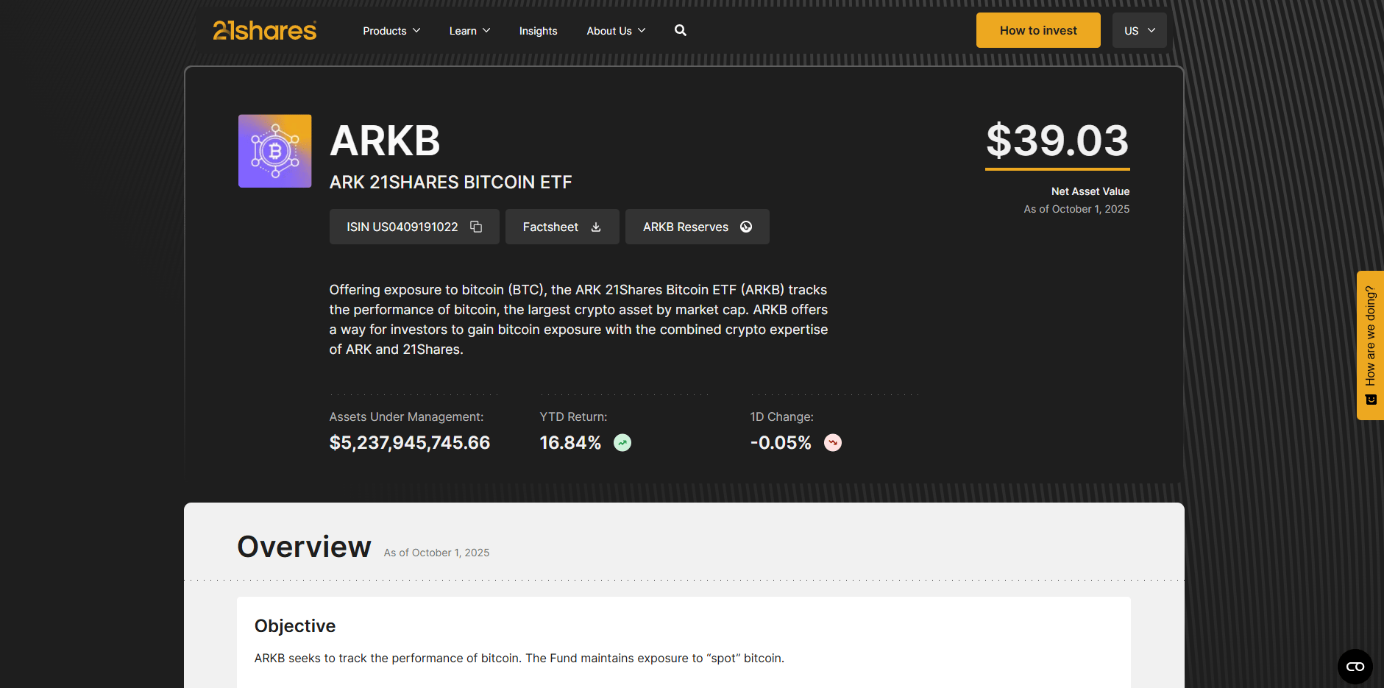Click the -0.05% 1D change value
The height and width of the screenshot is (688, 1384).
[x=781, y=442]
